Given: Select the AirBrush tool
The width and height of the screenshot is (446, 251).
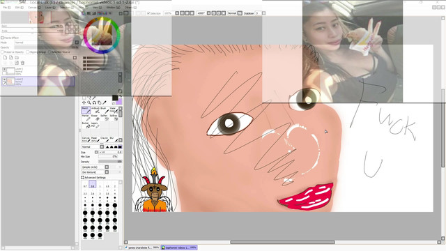Looking at the screenshot, I should (95, 110).
